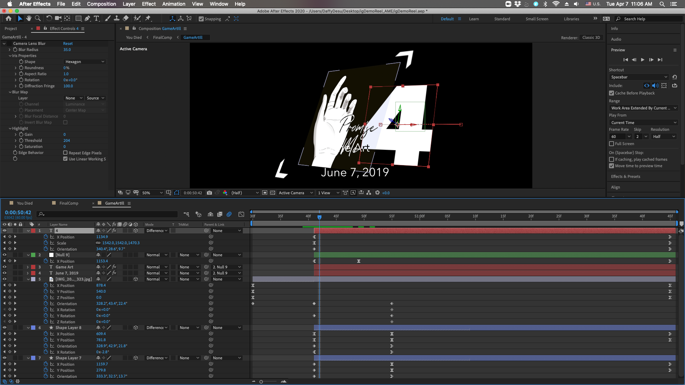
Task: Hide the Game Art layer eye
Action: [5, 267]
